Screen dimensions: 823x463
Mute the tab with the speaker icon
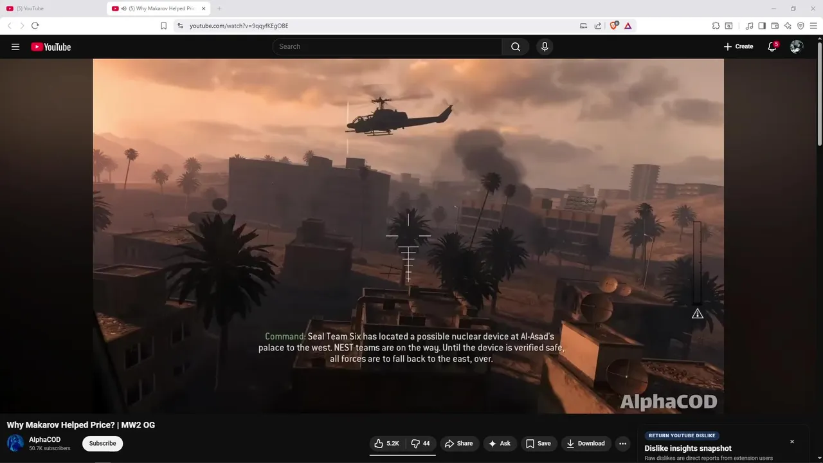point(123,8)
